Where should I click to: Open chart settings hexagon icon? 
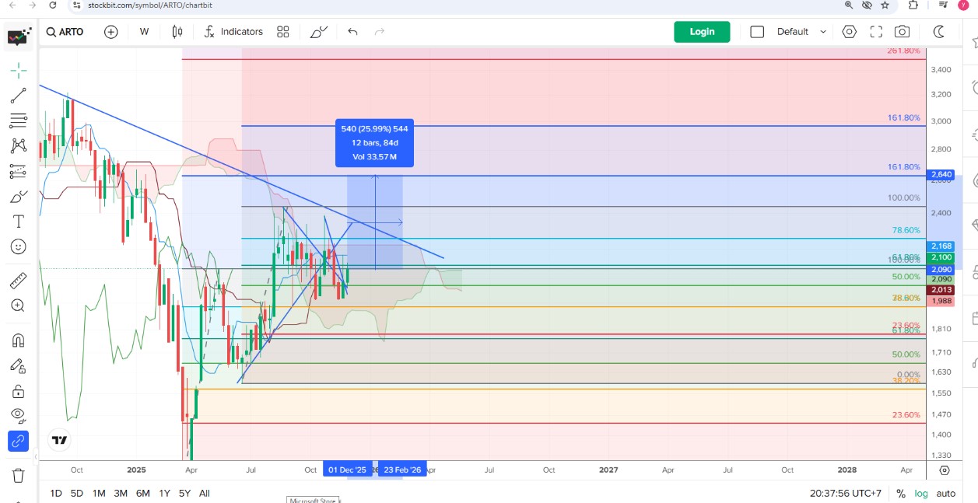click(x=850, y=32)
